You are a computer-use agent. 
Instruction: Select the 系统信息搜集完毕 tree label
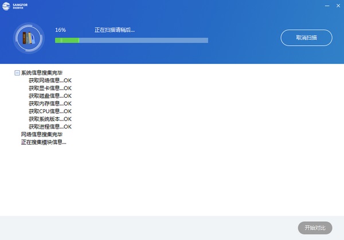(42, 73)
